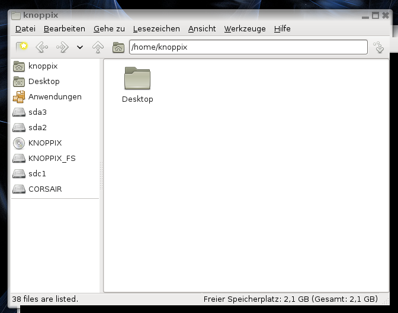
Task: Open the sdc1 drive in sidebar
Action: [55, 174]
